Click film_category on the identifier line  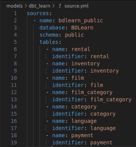[x=111, y=99]
